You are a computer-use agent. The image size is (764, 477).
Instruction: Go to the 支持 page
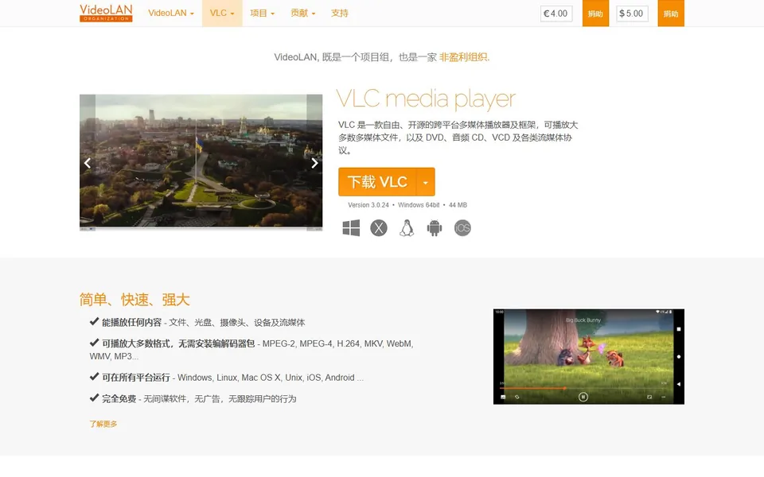coord(340,14)
